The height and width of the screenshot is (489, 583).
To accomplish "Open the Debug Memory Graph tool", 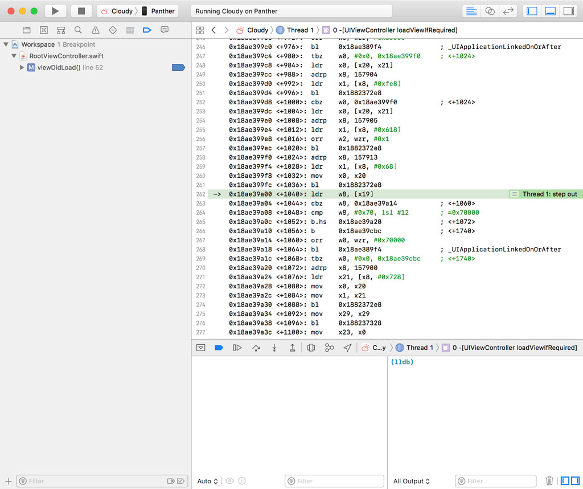I will coord(329,348).
